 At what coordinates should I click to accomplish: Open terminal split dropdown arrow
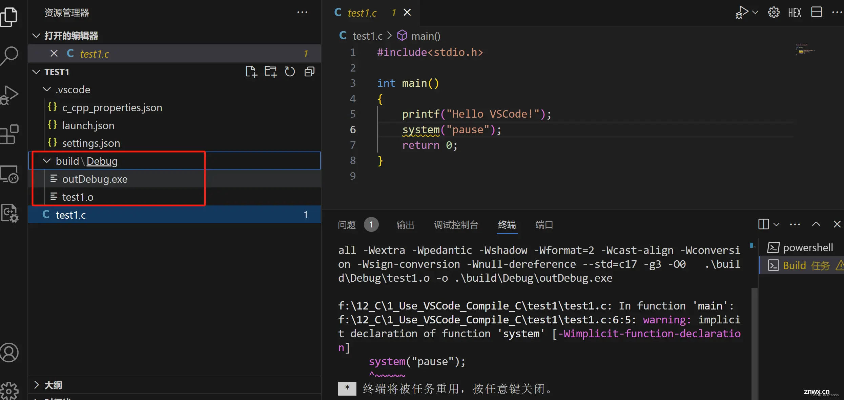(x=777, y=224)
